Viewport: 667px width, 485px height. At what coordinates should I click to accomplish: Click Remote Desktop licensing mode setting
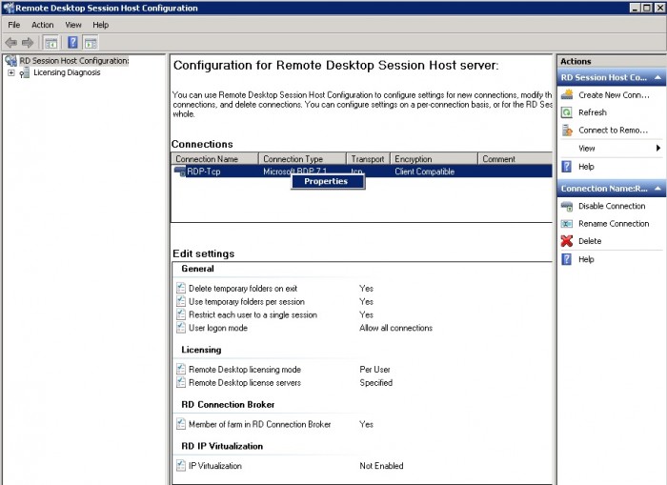[x=245, y=370]
